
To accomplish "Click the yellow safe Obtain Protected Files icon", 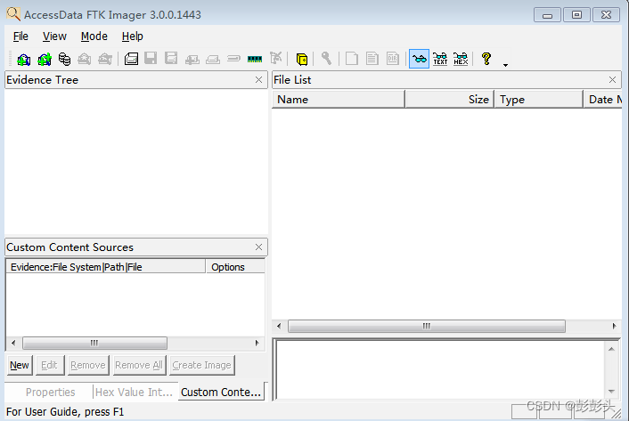I will (x=302, y=60).
